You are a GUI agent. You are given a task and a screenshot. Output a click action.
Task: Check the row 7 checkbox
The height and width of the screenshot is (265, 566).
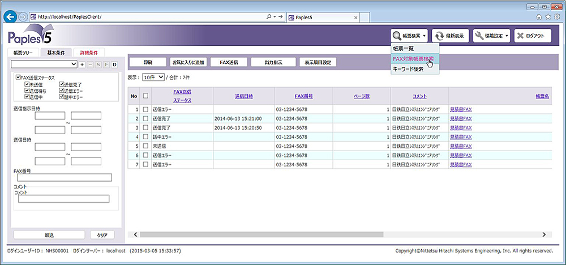click(x=145, y=164)
